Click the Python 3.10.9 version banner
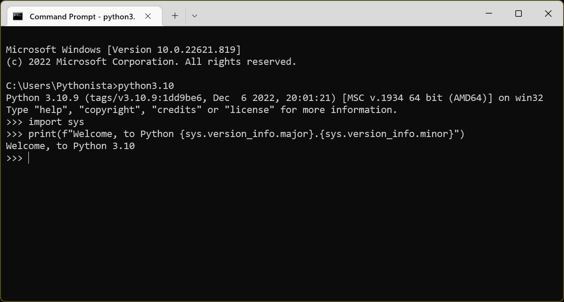564x302 pixels. pos(274,98)
